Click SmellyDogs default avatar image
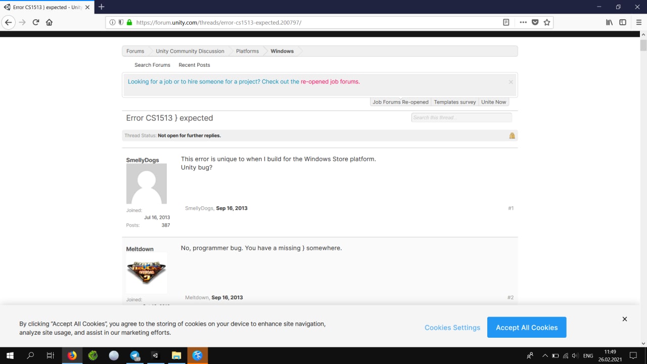The height and width of the screenshot is (364, 647). tap(146, 184)
